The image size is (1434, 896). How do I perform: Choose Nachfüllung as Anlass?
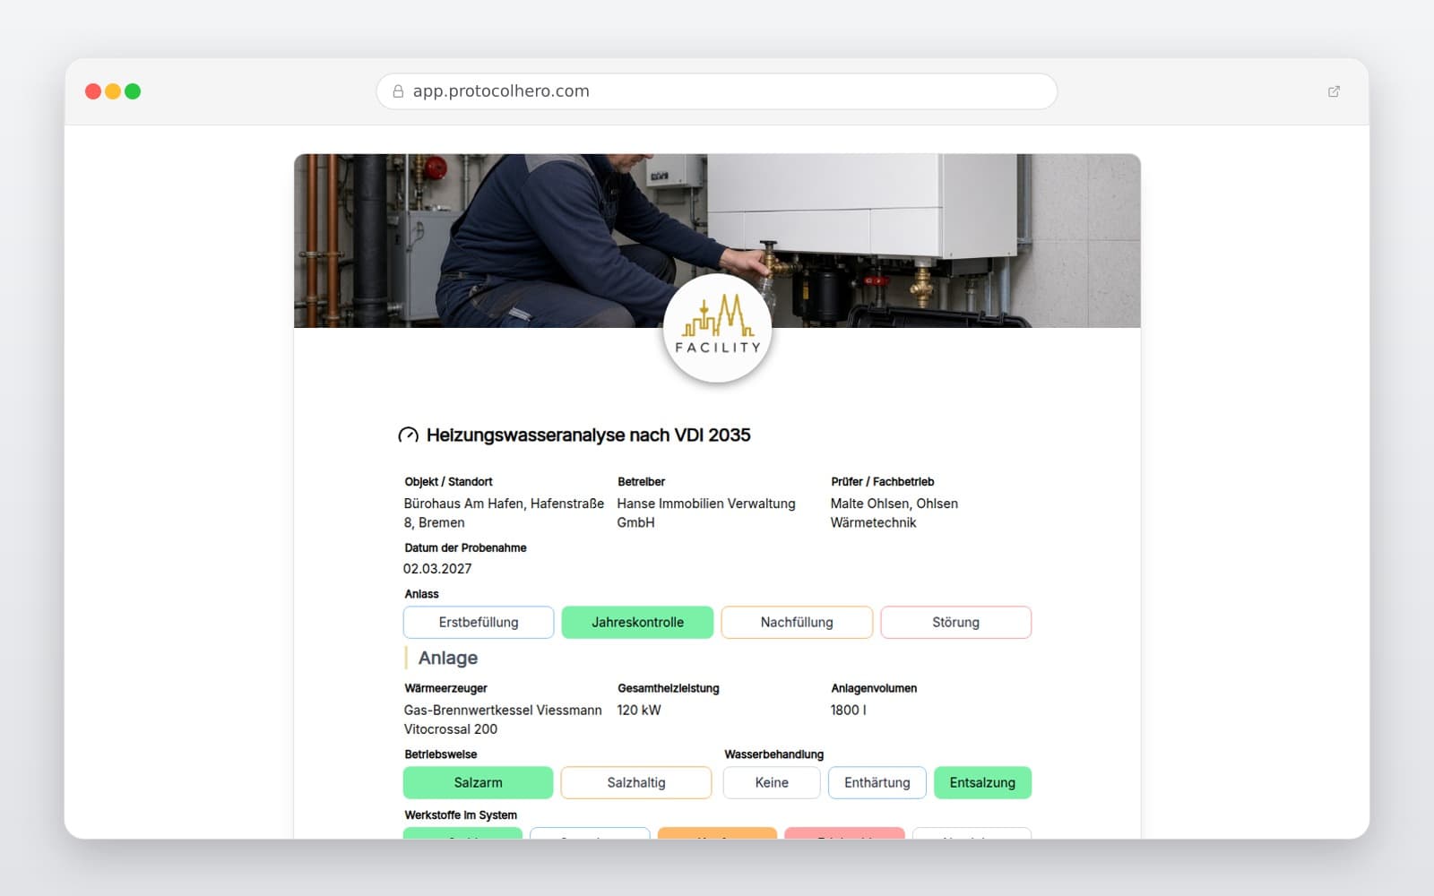tap(797, 622)
